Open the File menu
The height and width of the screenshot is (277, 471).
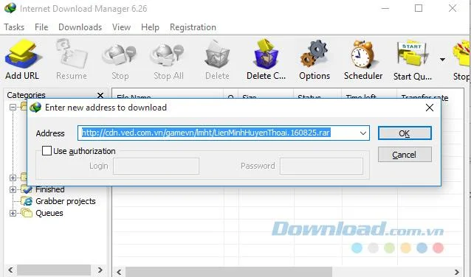point(41,27)
